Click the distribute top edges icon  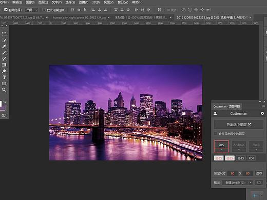pos(116,10)
